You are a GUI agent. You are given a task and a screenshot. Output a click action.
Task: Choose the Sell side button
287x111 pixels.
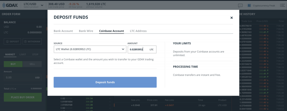32,64
